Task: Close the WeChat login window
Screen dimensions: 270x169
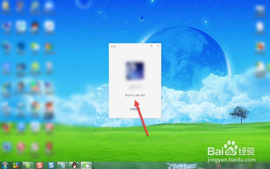Action: tap(158, 46)
